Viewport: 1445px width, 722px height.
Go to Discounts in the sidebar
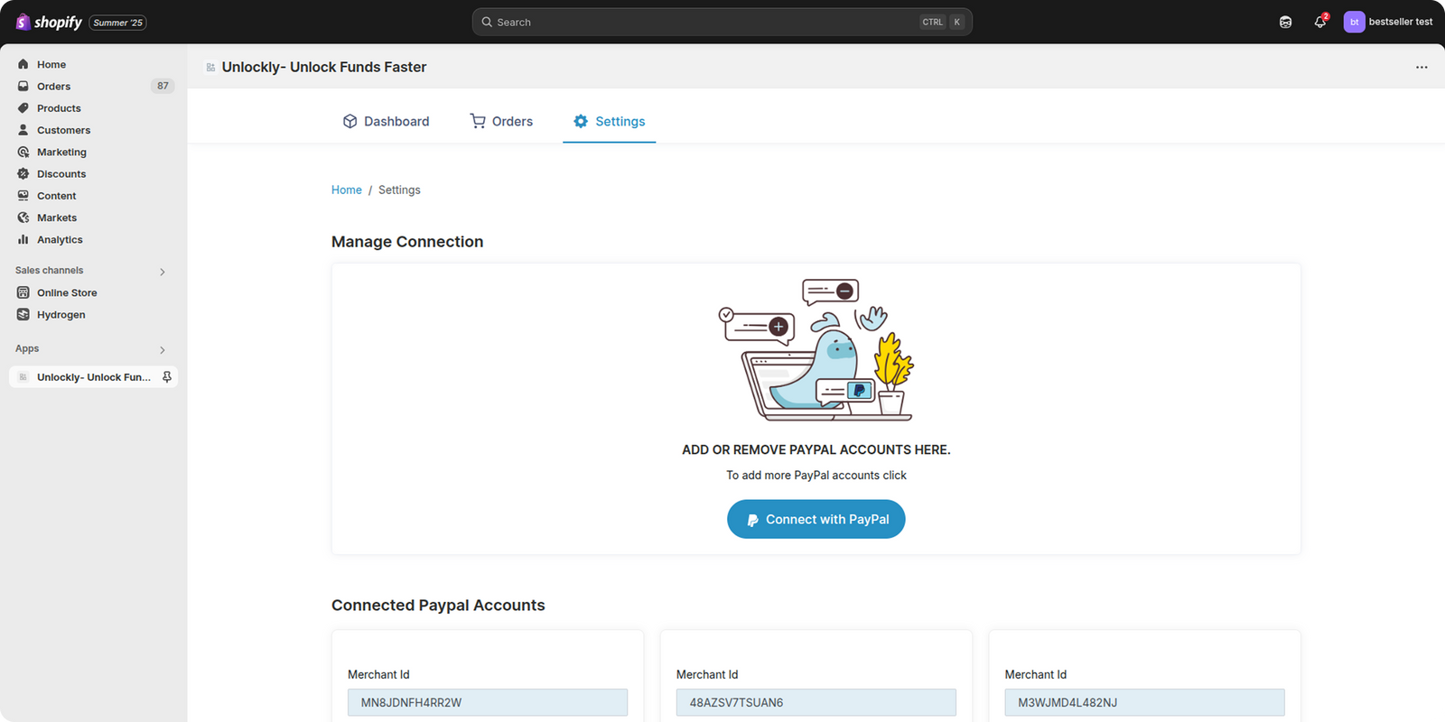pos(61,174)
